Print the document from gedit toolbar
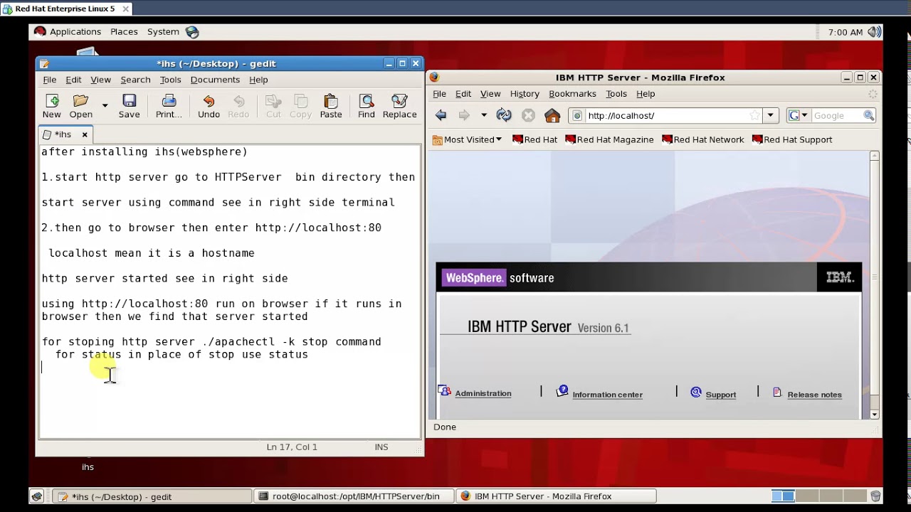 [169, 106]
